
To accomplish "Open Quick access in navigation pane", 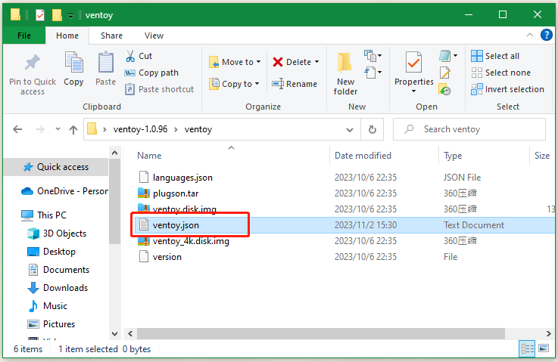I will pos(55,167).
